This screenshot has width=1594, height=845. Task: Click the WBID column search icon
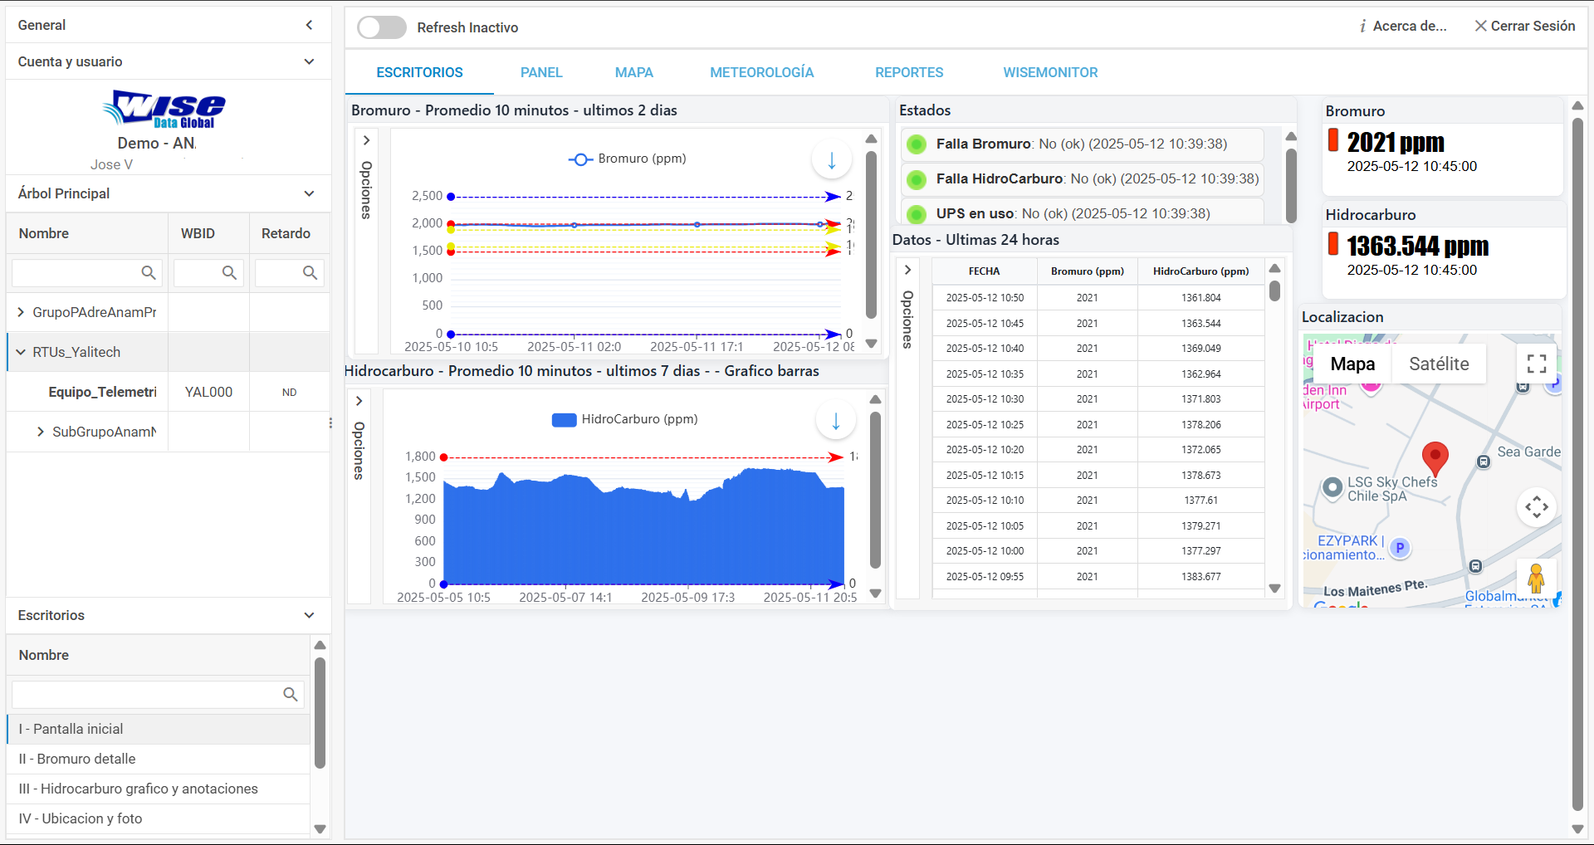(230, 272)
